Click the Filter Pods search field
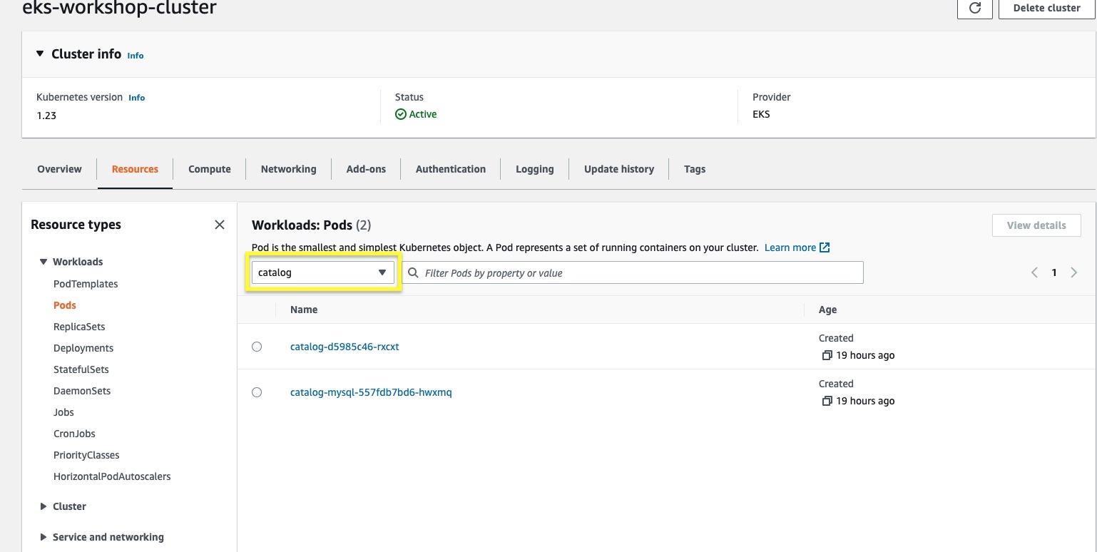Screen dimensions: 1097x552 pyautogui.click(x=635, y=273)
